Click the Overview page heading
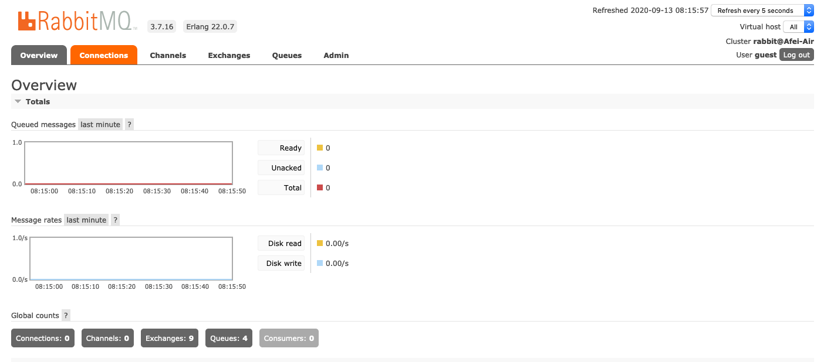The height and width of the screenshot is (362, 824). pyautogui.click(x=44, y=85)
